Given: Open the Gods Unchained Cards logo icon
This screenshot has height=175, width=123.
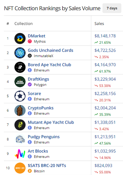Looking at the screenshot, I should pos(20,53).
